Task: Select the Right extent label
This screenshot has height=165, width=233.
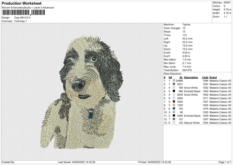Action: pos(167,42)
